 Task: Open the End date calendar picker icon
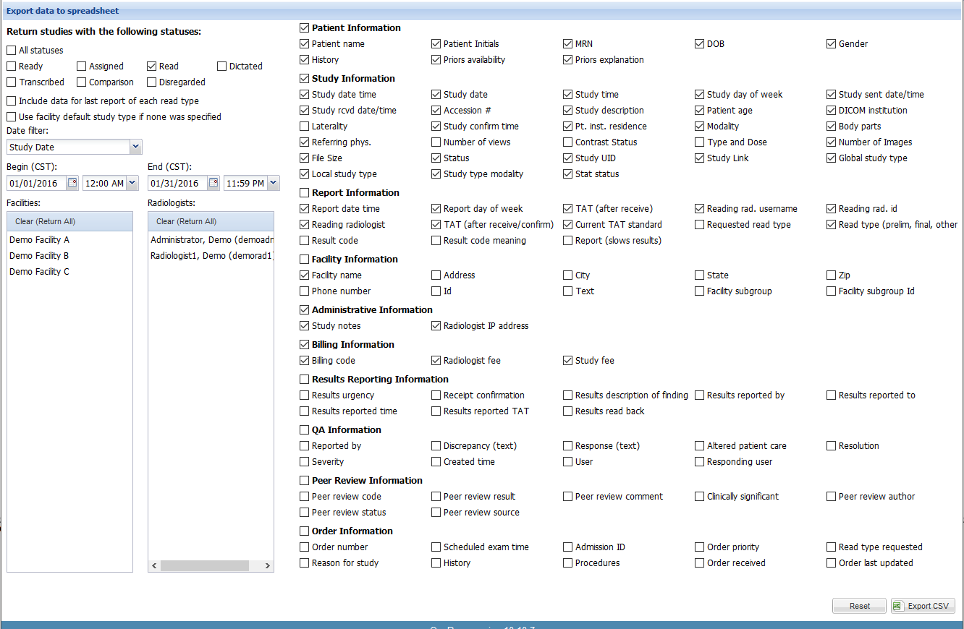213,183
